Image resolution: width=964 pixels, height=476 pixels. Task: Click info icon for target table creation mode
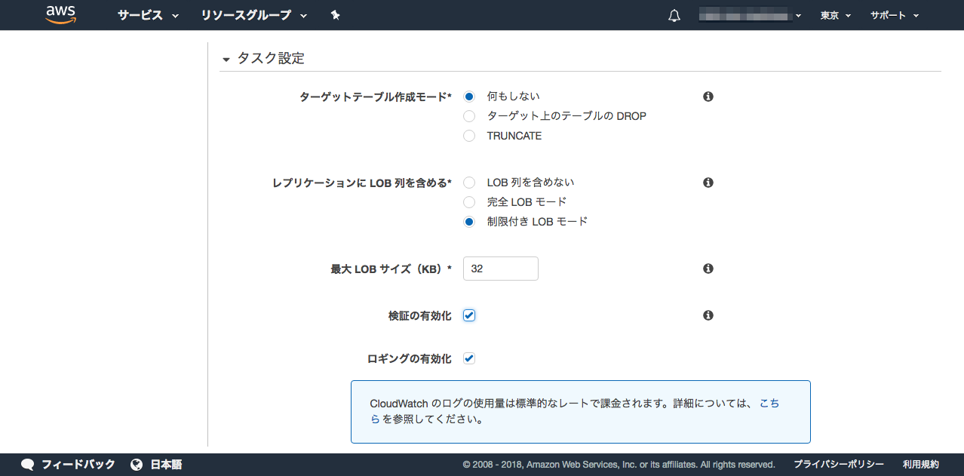708,97
